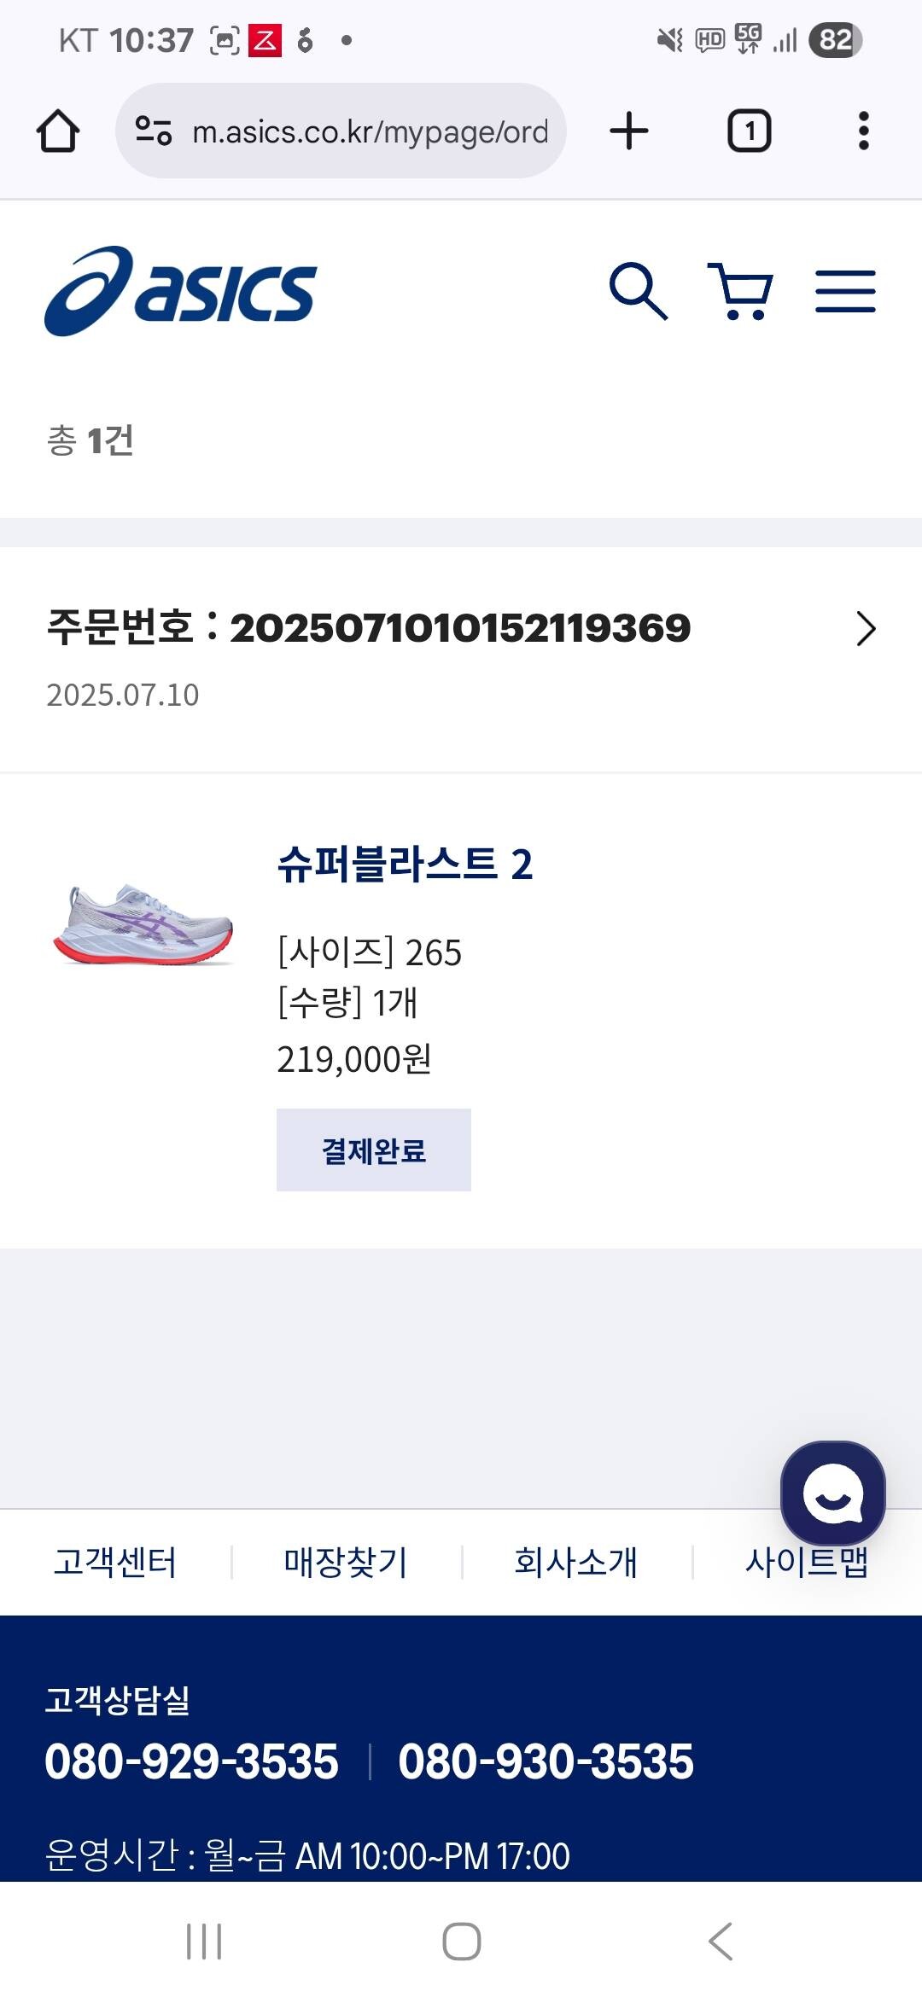Viewport: 922px width, 1997px height.
Task: Open the tab switcher showing 1 tab
Action: 749,131
